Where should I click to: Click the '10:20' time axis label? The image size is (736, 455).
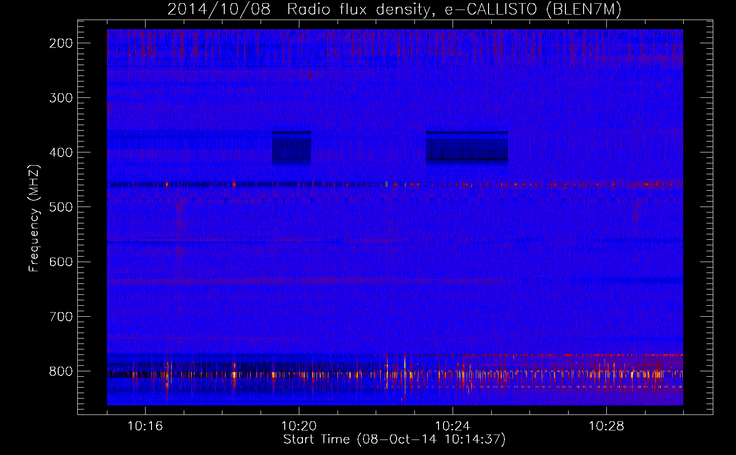tap(299, 426)
